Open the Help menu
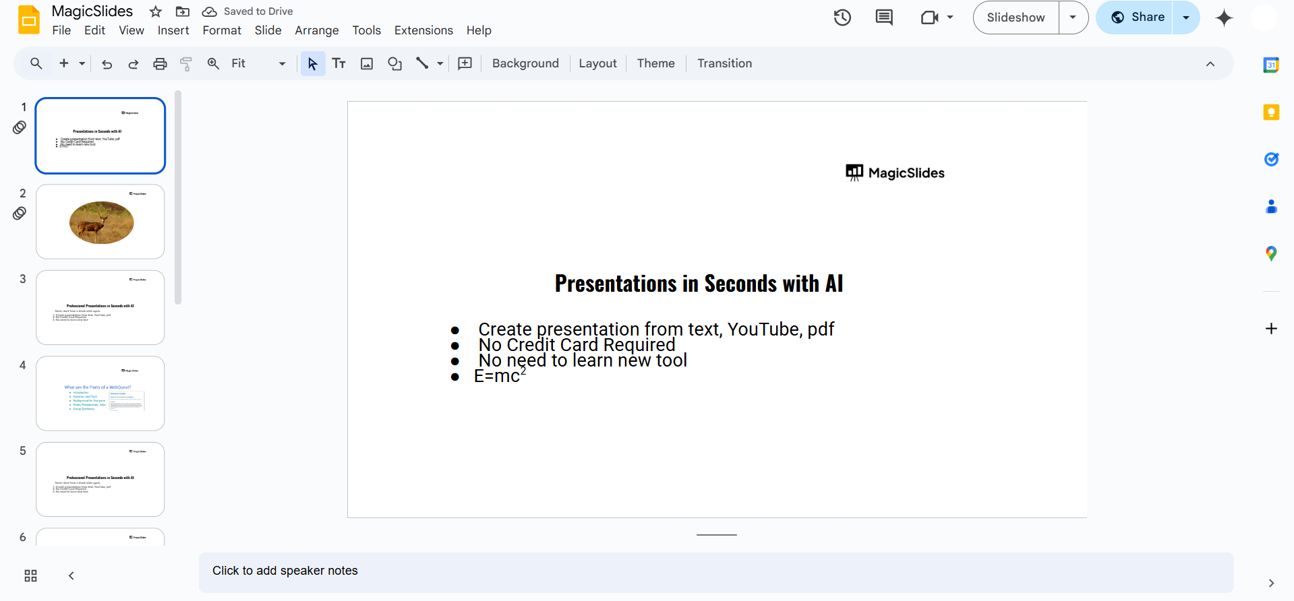 click(479, 30)
